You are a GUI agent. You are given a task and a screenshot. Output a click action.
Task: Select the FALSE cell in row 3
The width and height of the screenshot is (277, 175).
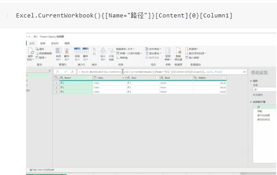coord(210,92)
